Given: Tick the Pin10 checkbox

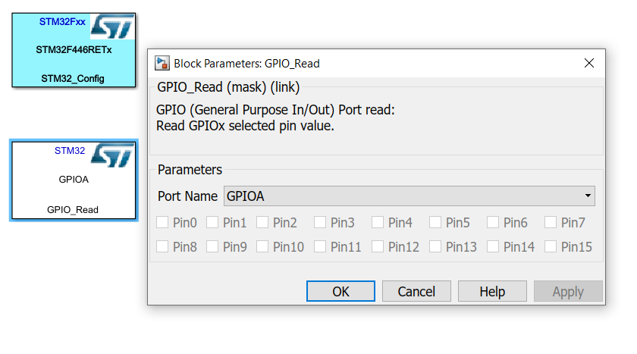Looking at the screenshot, I should [x=262, y=246].
